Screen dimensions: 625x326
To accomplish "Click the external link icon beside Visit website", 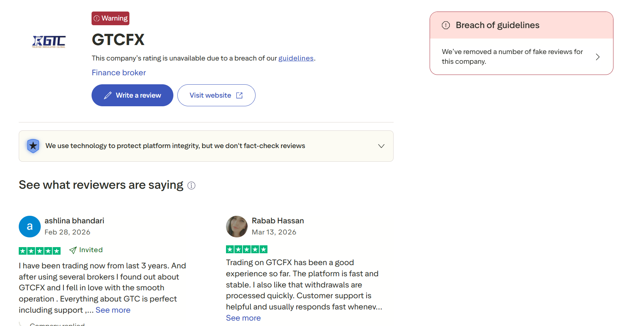I will click(239, 95).
